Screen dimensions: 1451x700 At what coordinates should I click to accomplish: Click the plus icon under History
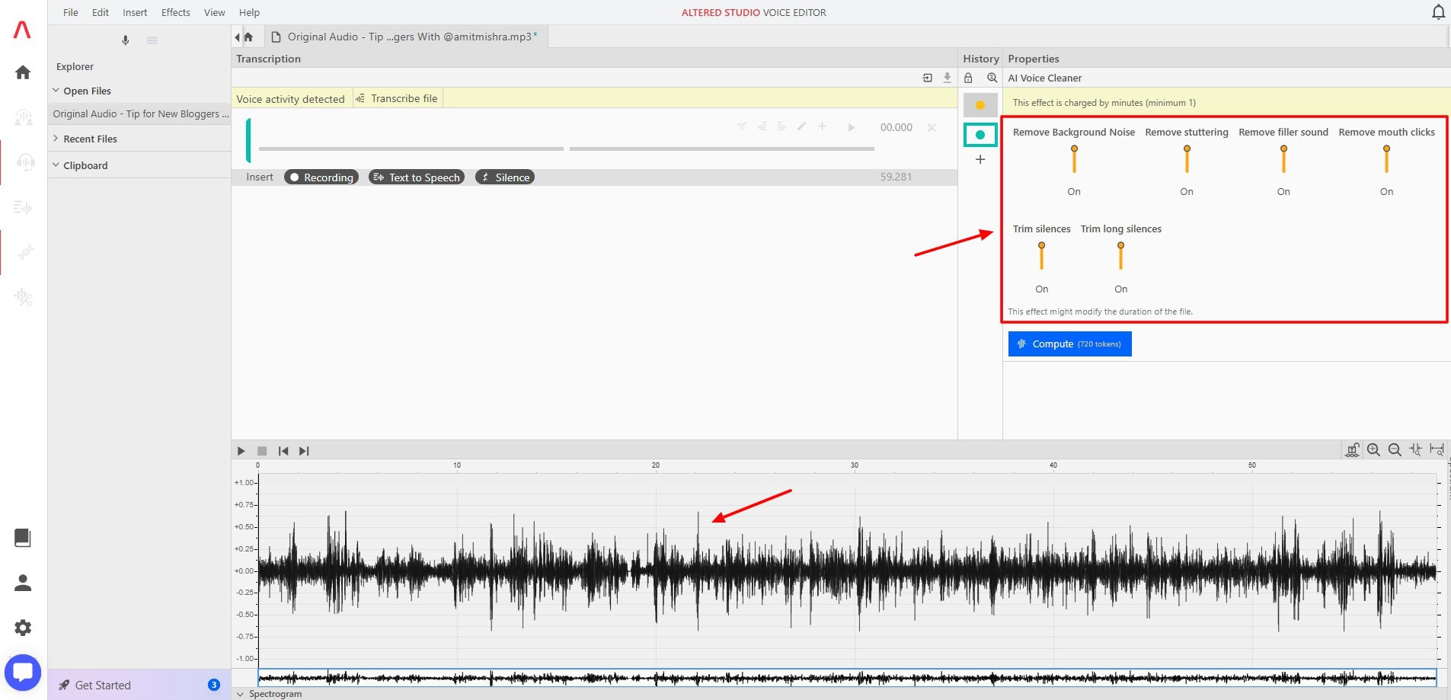point(980,159)
